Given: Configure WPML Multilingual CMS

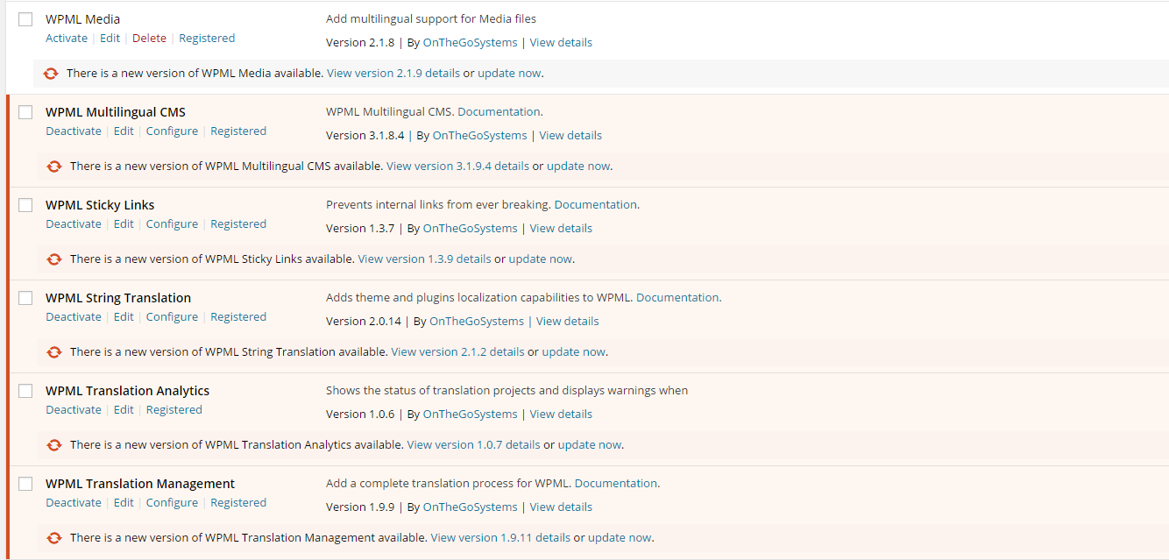Looking at the screenshot, I should point(172,131).
